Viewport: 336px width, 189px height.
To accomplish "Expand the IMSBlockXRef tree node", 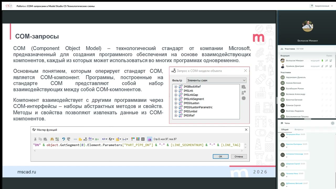I will [x=176, y=87].
